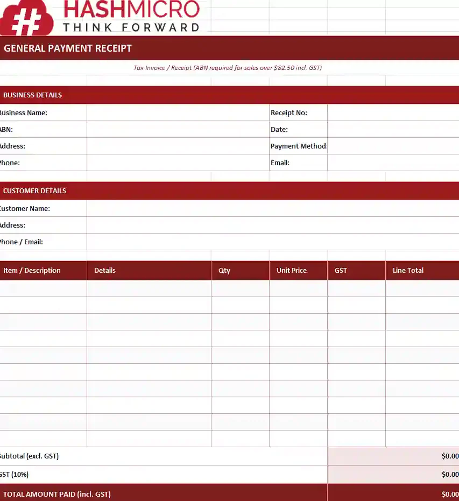
Task: Click the ABN input cell
Action: [178, 129]
